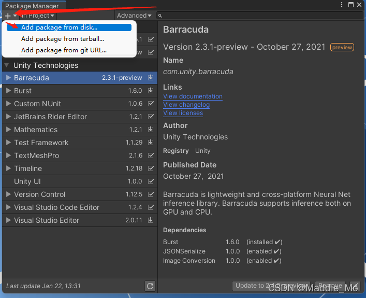The width and height of the screenshot is (366, 298).
Task: Open View changelog link
Action: tap(186, 105)
